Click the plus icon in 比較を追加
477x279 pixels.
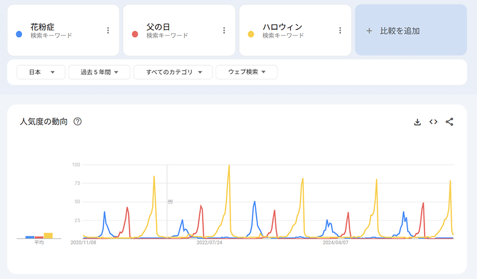369,31
